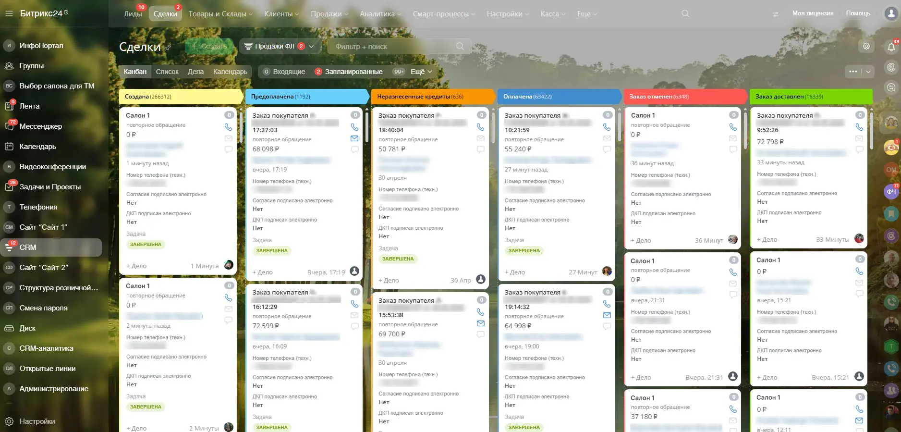Click the OM chat avatar in the right panel
This screenshot has width=901, height=432.
point(891,170)
